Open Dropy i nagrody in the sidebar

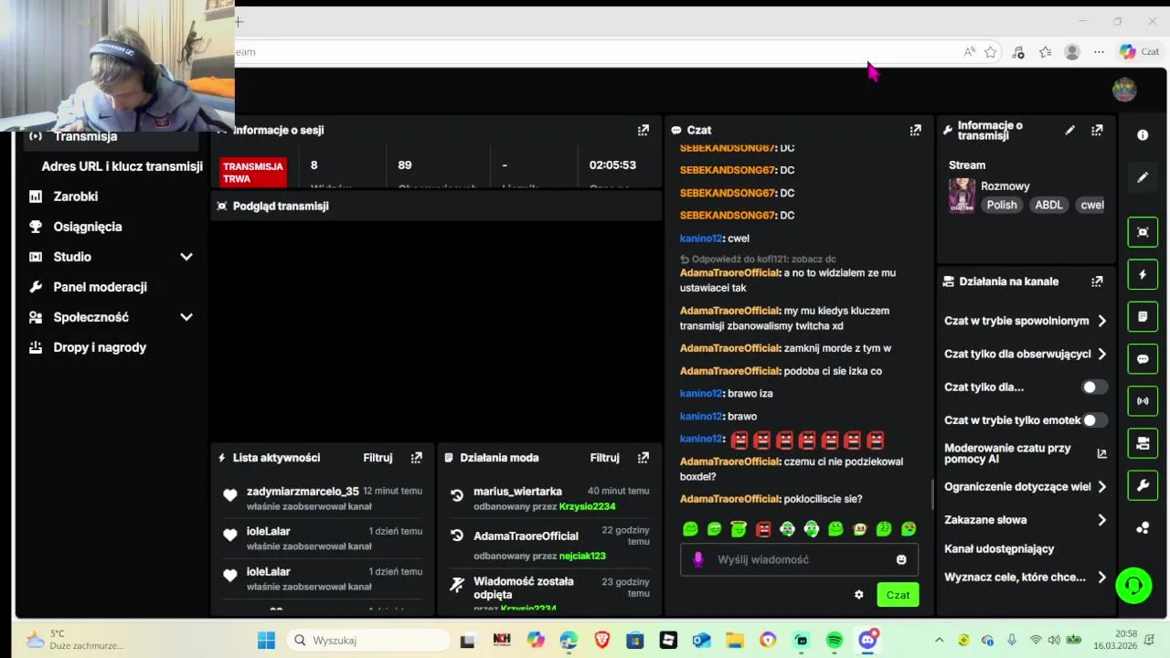(100, 347)
